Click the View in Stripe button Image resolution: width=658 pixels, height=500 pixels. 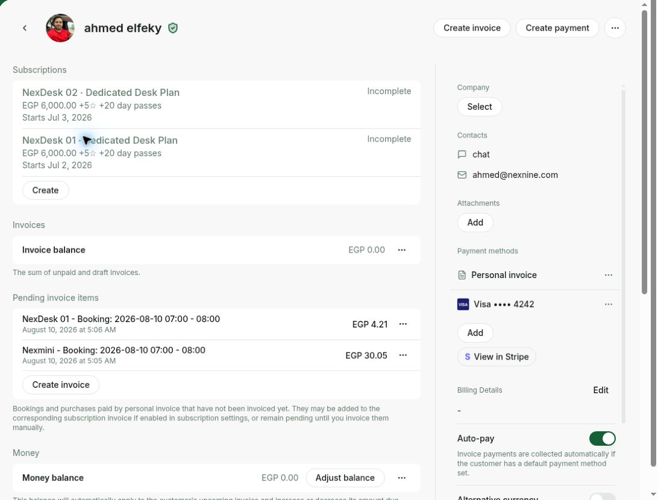coord(497,356)
